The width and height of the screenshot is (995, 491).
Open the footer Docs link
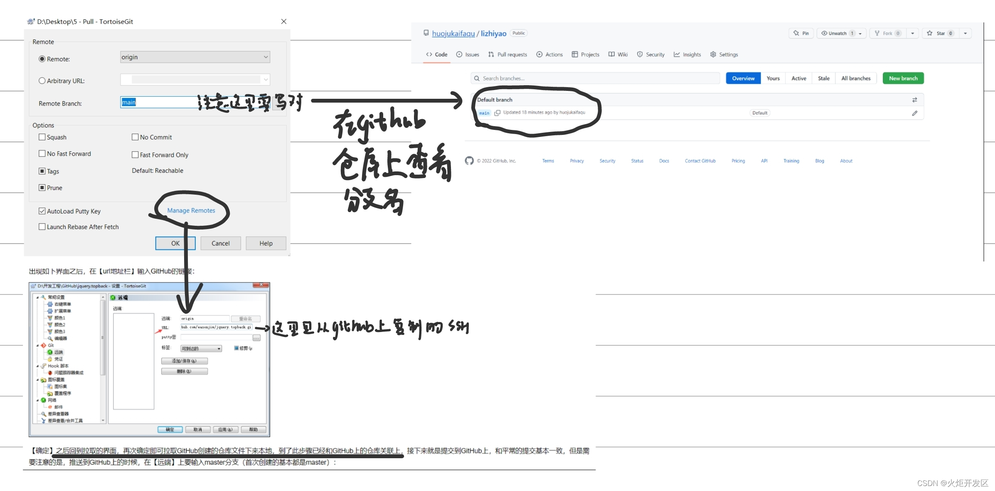(x=664, y=161)
